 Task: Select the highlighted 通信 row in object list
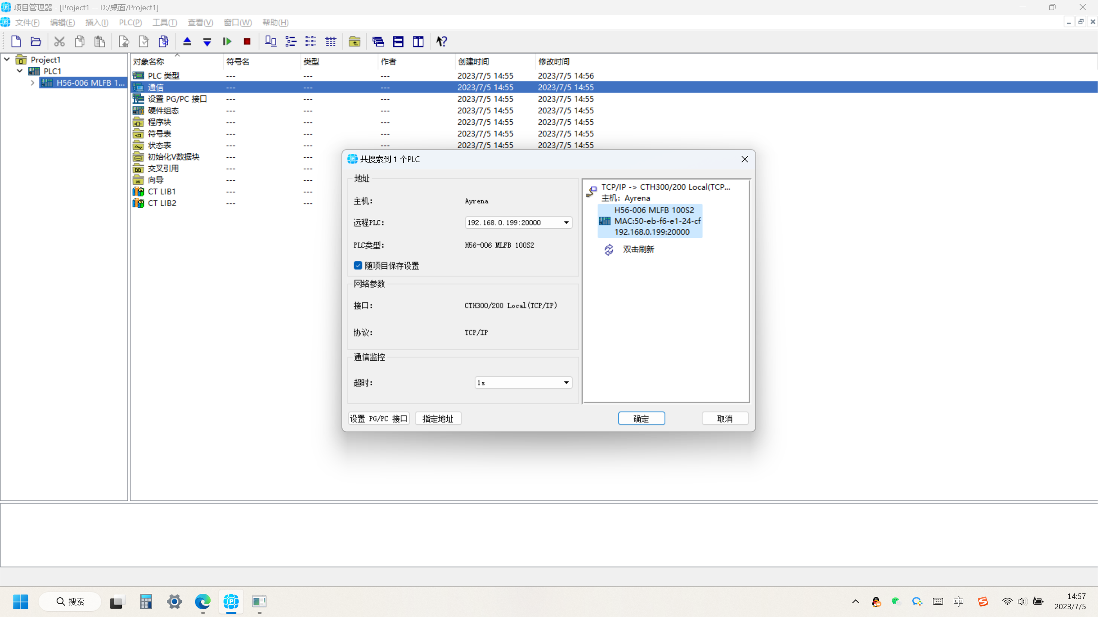[614, 87]
